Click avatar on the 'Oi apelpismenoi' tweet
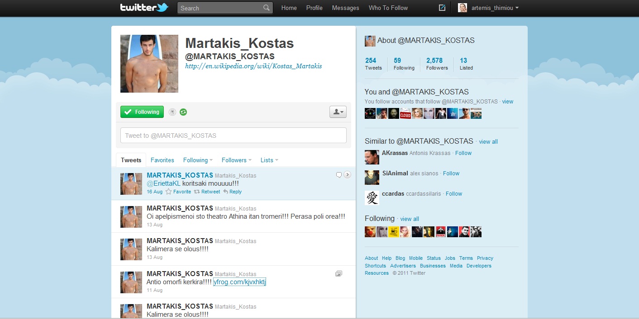 (x=131, y=217)
